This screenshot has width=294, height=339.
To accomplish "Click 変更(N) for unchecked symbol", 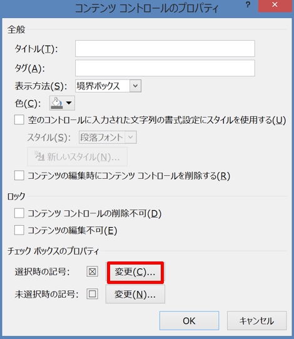I will [135, 294].
